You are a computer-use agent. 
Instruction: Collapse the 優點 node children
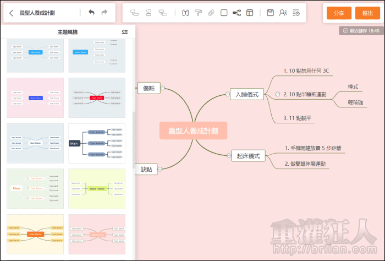(163, 88)
